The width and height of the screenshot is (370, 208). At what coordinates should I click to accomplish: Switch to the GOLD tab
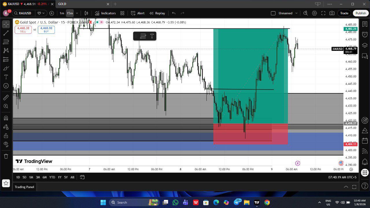click(62, 4)
